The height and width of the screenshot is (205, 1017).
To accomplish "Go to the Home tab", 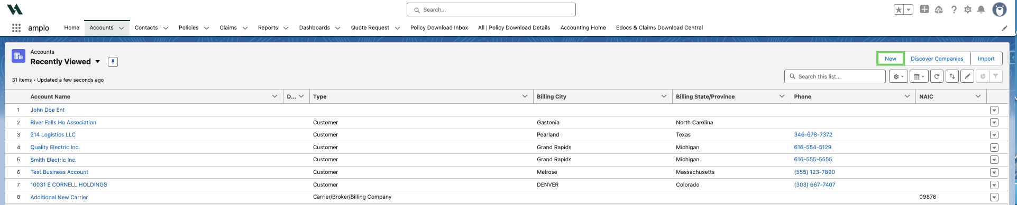I will coord(71,28).
